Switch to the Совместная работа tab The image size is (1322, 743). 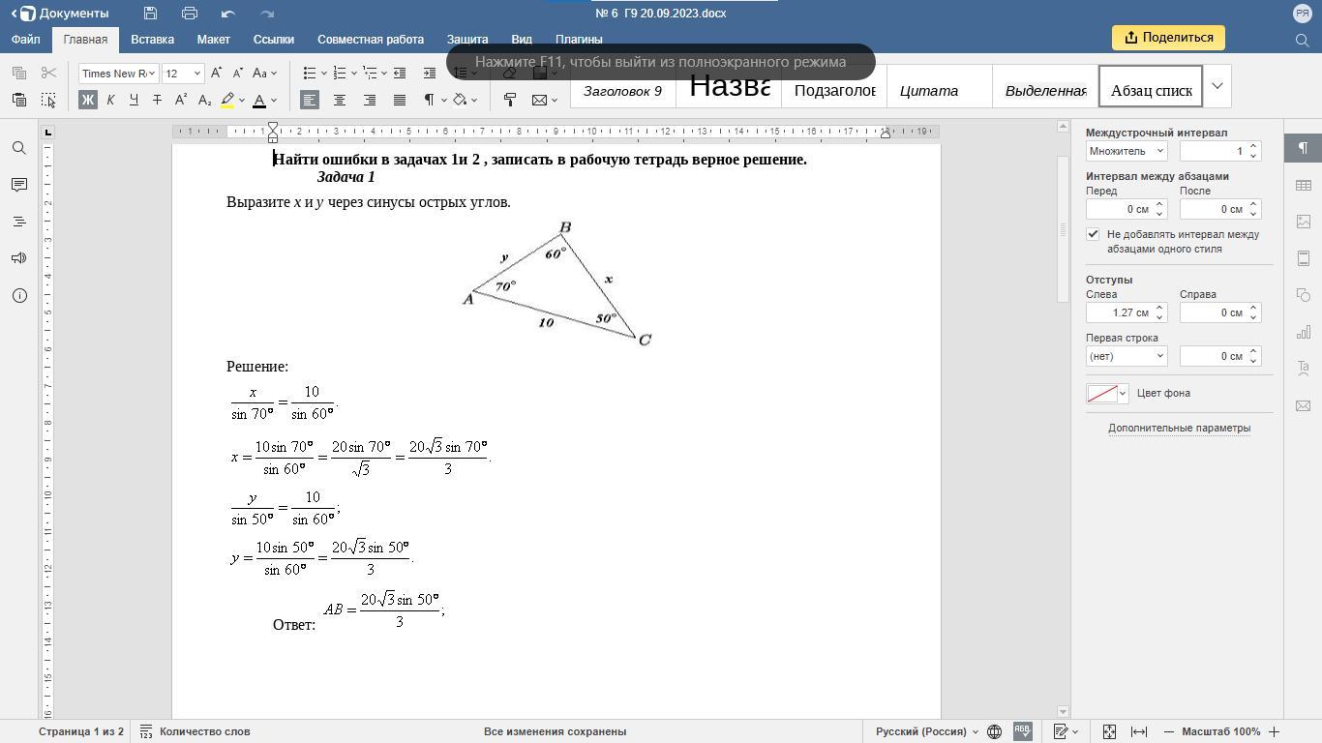click(x=371, y=40)
